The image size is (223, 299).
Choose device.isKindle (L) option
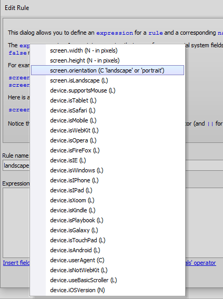[x=107, y=210]
